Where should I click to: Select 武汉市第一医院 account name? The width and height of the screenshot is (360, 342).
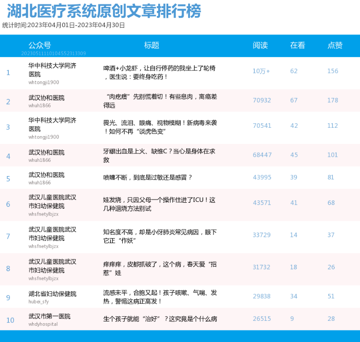(49, 316)
